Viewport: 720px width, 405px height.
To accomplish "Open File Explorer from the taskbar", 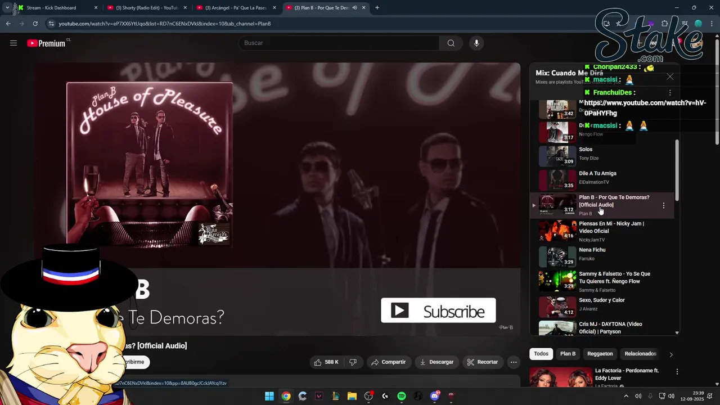I will pos(352,396).
